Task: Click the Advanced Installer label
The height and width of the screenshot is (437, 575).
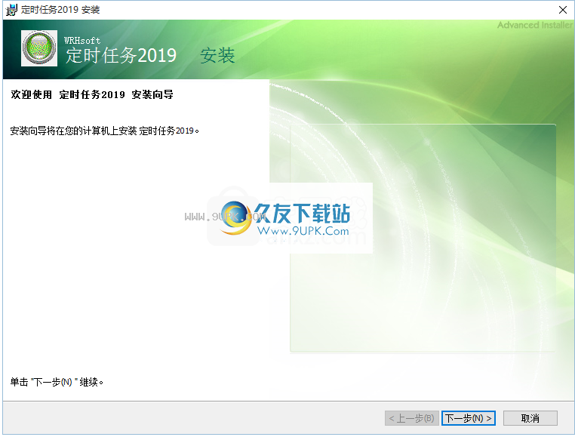Action: coord(535,25)
